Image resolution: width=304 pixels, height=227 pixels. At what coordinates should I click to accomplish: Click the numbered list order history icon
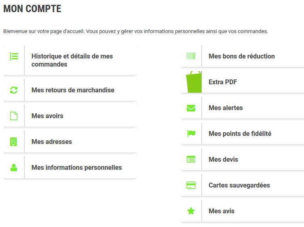pos(14,56)
